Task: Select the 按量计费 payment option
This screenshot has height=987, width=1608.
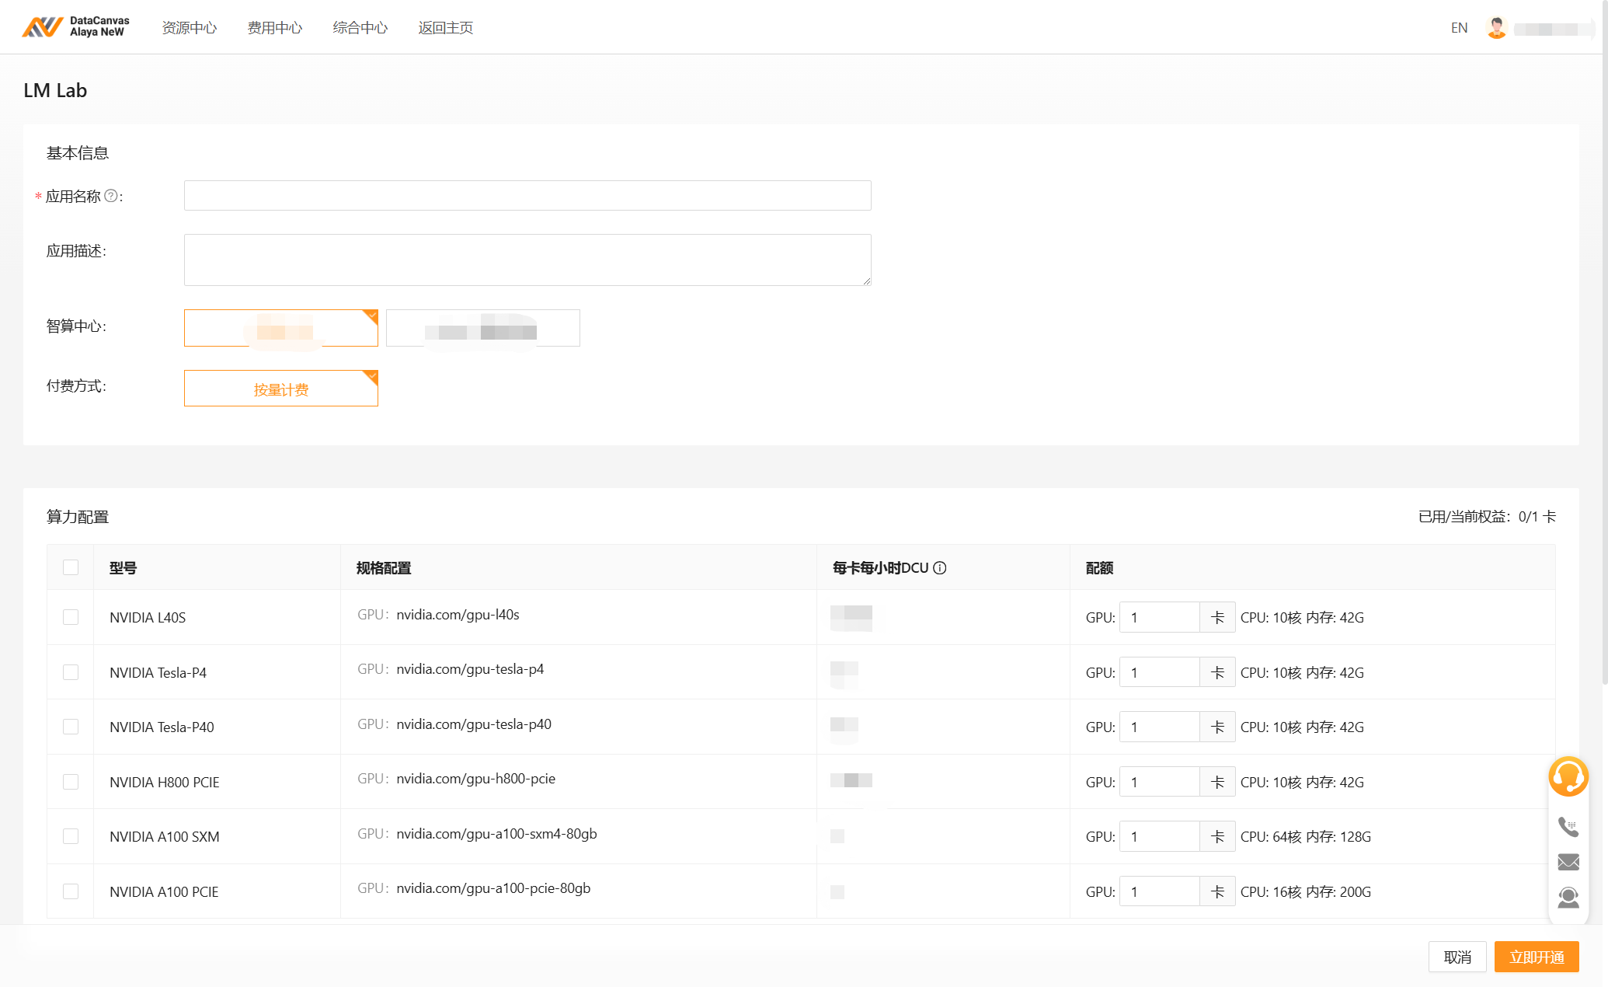Action: (x=280, y=389)
